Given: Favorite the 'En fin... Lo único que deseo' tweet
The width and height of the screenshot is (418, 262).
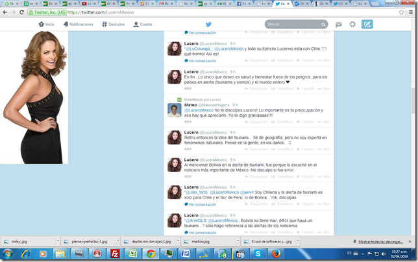Looking at the screenshot, I should pos(306,88).
